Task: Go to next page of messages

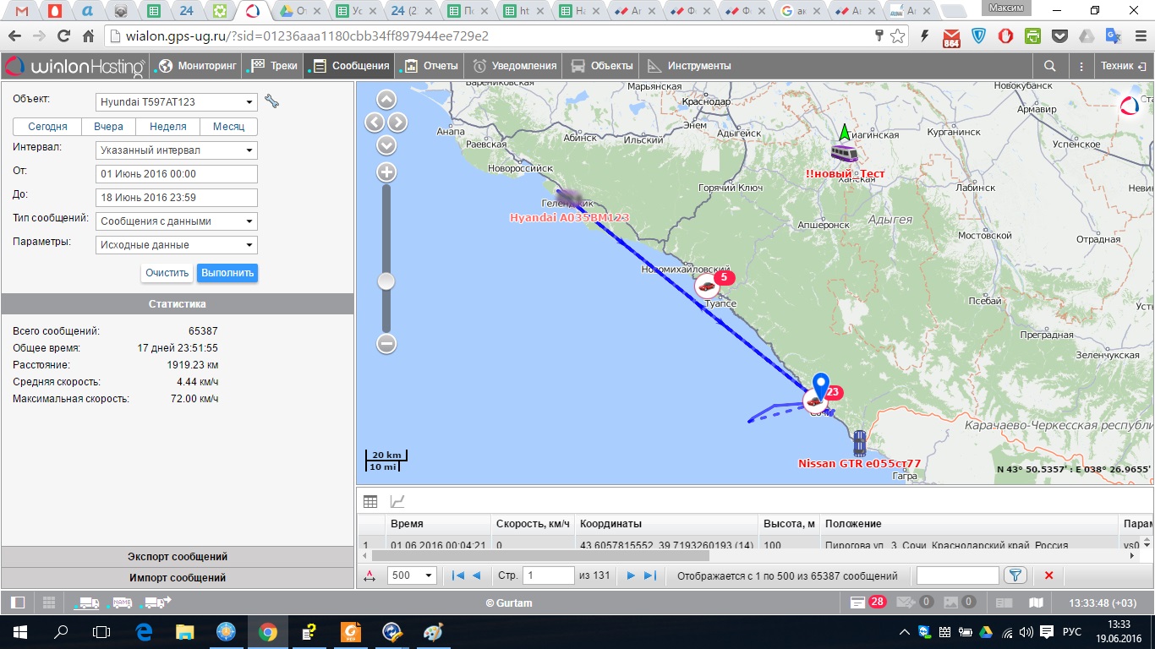Action: [x=630, y=575]
